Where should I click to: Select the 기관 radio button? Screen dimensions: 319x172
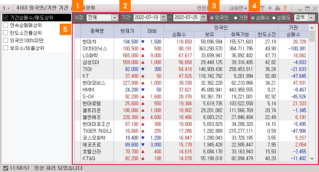(236, 18)
